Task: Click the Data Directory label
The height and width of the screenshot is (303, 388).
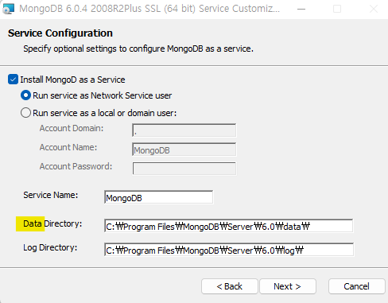Action: (52, 223)
